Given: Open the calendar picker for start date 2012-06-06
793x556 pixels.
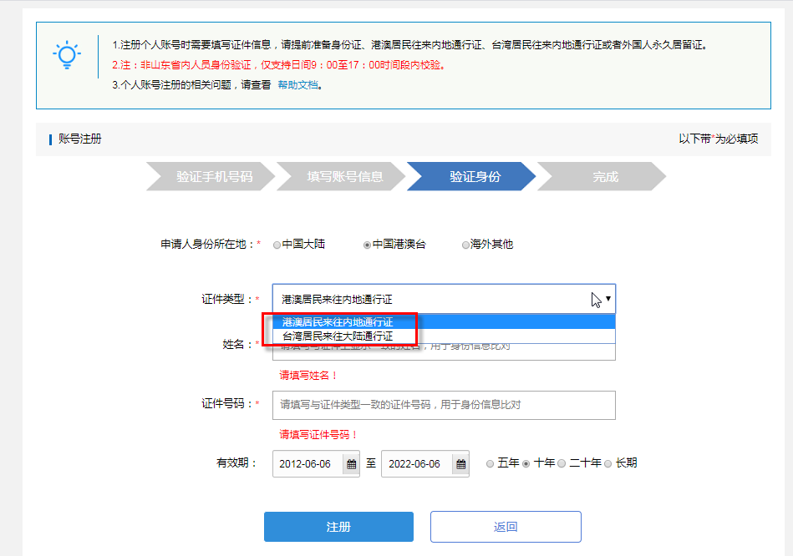Looking at the screenshot, I should click(349, 463).
